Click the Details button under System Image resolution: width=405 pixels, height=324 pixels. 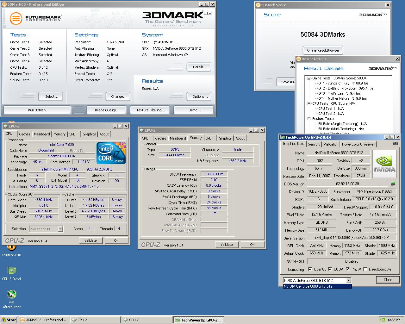click(x=199, y=67)
